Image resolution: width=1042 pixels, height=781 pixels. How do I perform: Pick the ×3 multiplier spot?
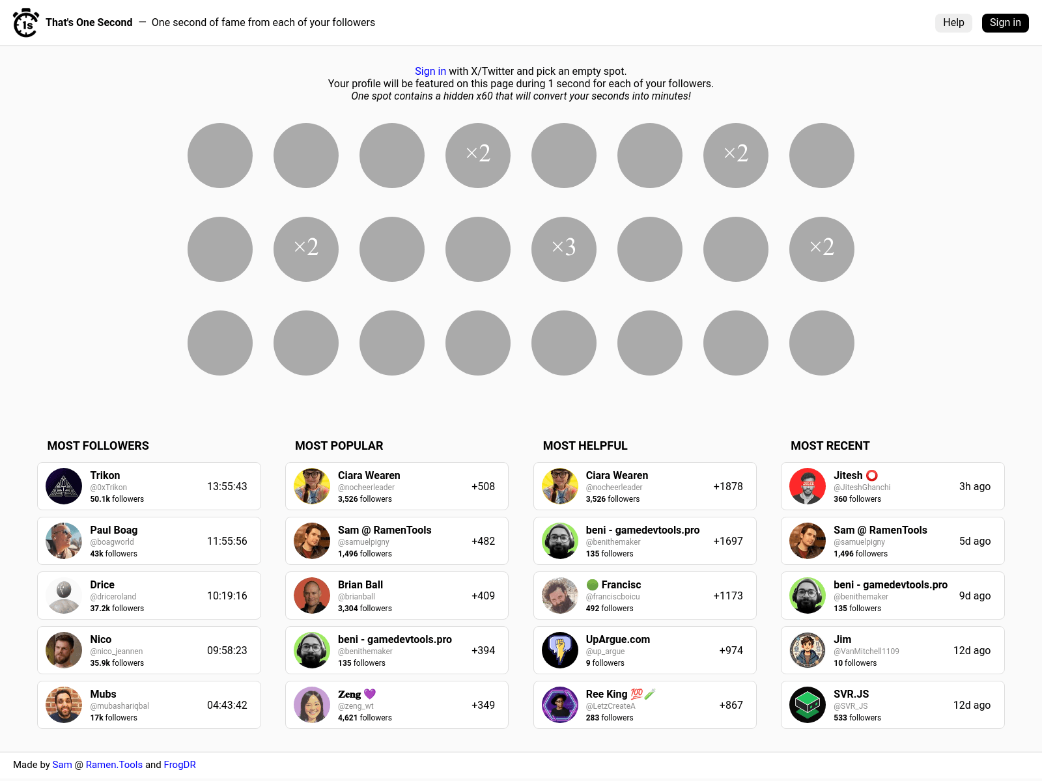click(x=563, y=249)
